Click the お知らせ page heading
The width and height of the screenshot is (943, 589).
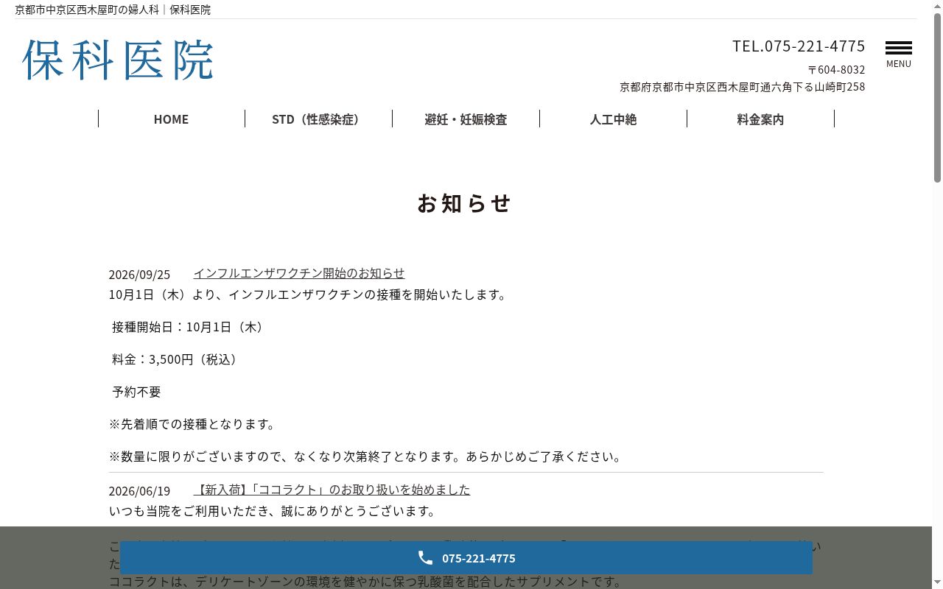[x=464, y=203]
